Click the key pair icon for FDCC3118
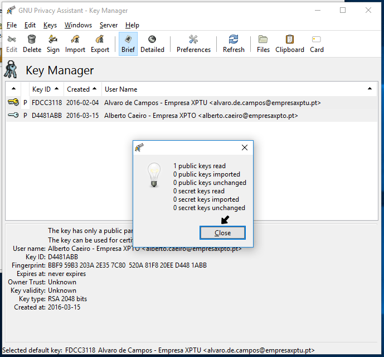Screen dimensions: 384x357 pyautogui.click(x=13, y=102)
